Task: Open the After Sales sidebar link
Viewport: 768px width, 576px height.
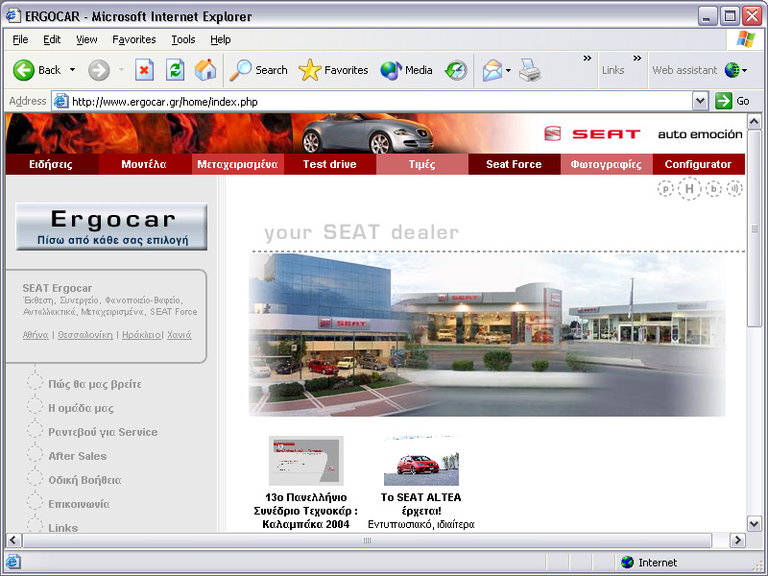Action: pyautogui.click(x=78, y=456)
